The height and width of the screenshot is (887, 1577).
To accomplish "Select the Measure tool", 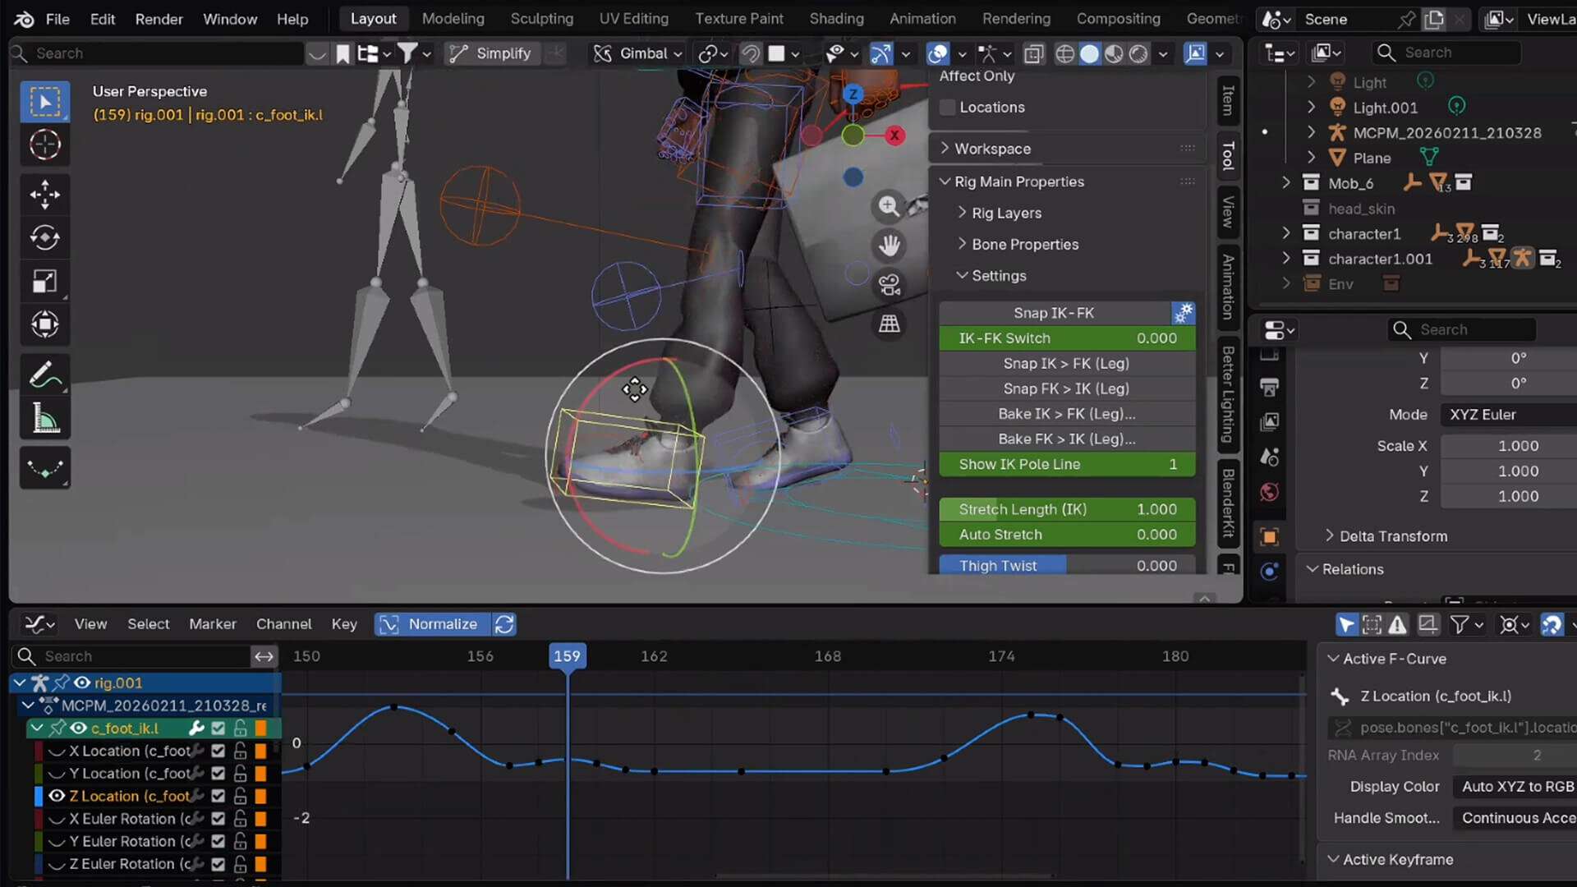I will pos(44,419).
